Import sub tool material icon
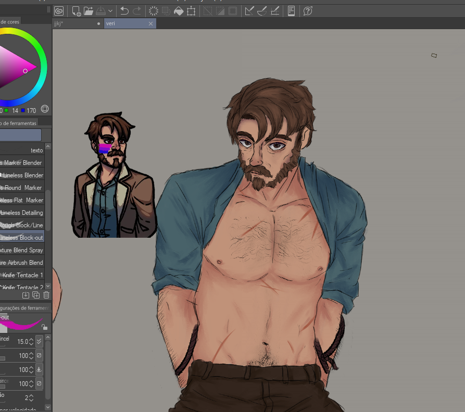 [x=26, y=295]
